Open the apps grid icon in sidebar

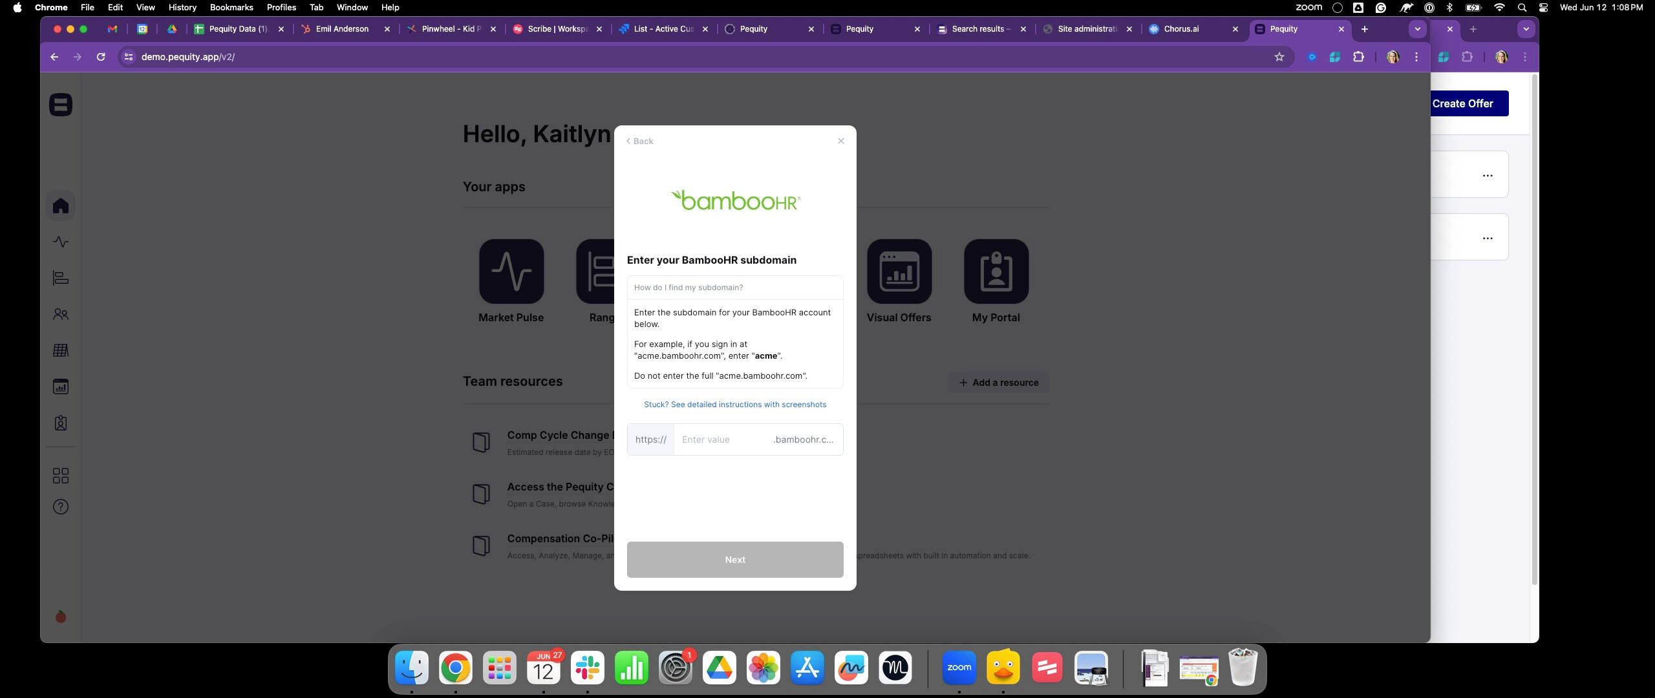[x=61, y=476]
